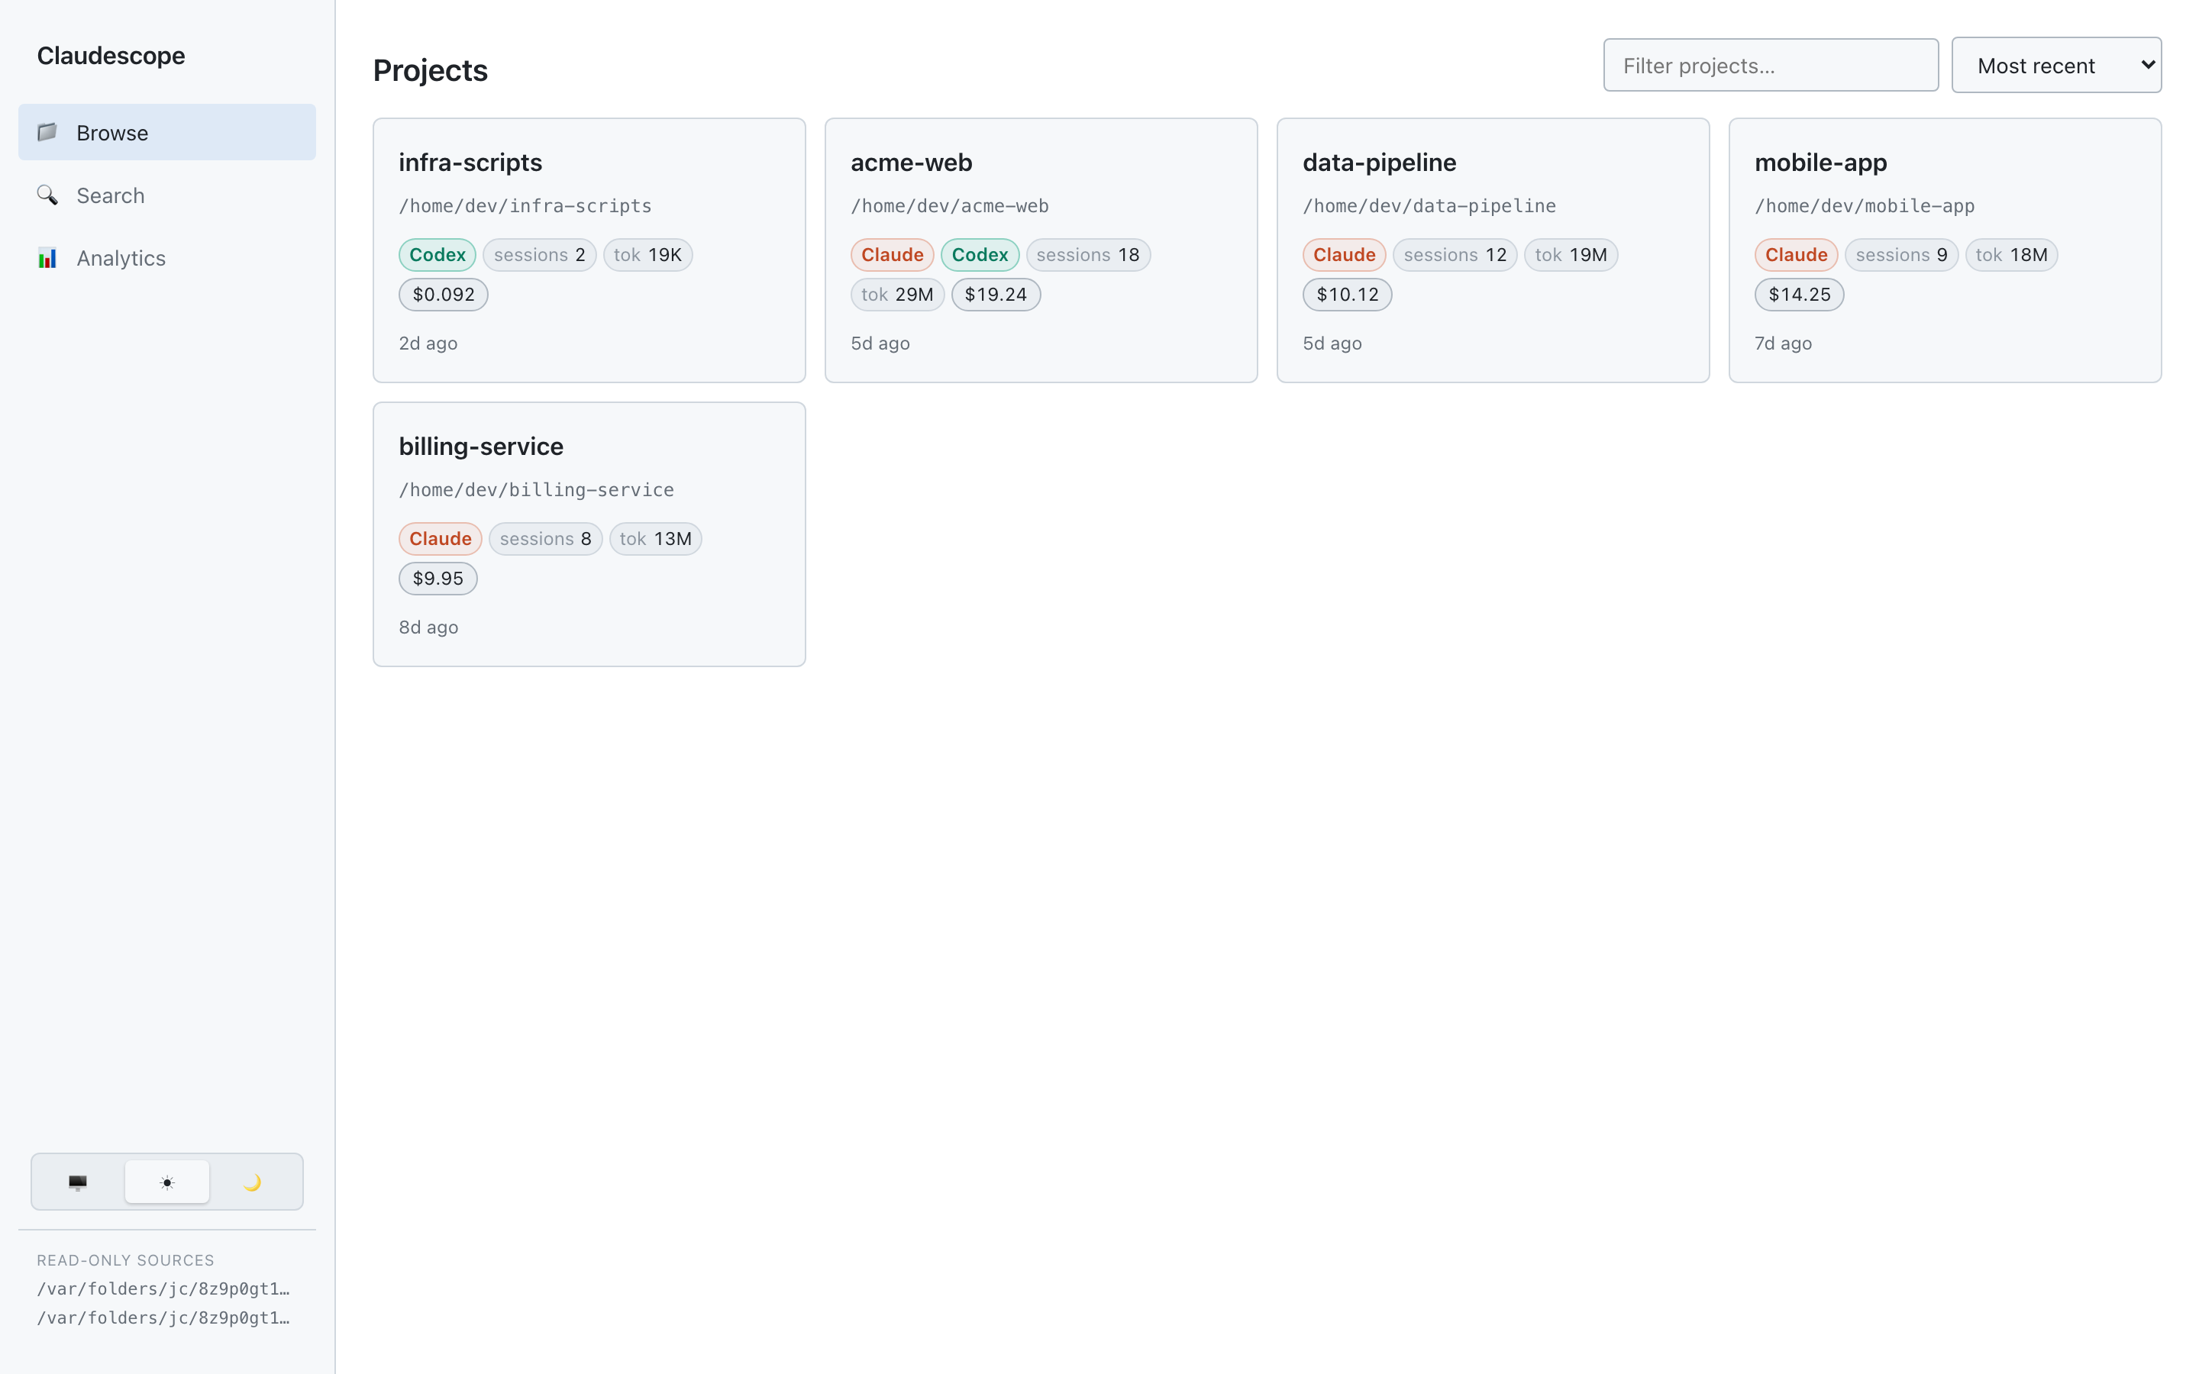Click the /home/dev/mobile-app path text
The image size is (2199, 1374).
(x=1865, y=206)
